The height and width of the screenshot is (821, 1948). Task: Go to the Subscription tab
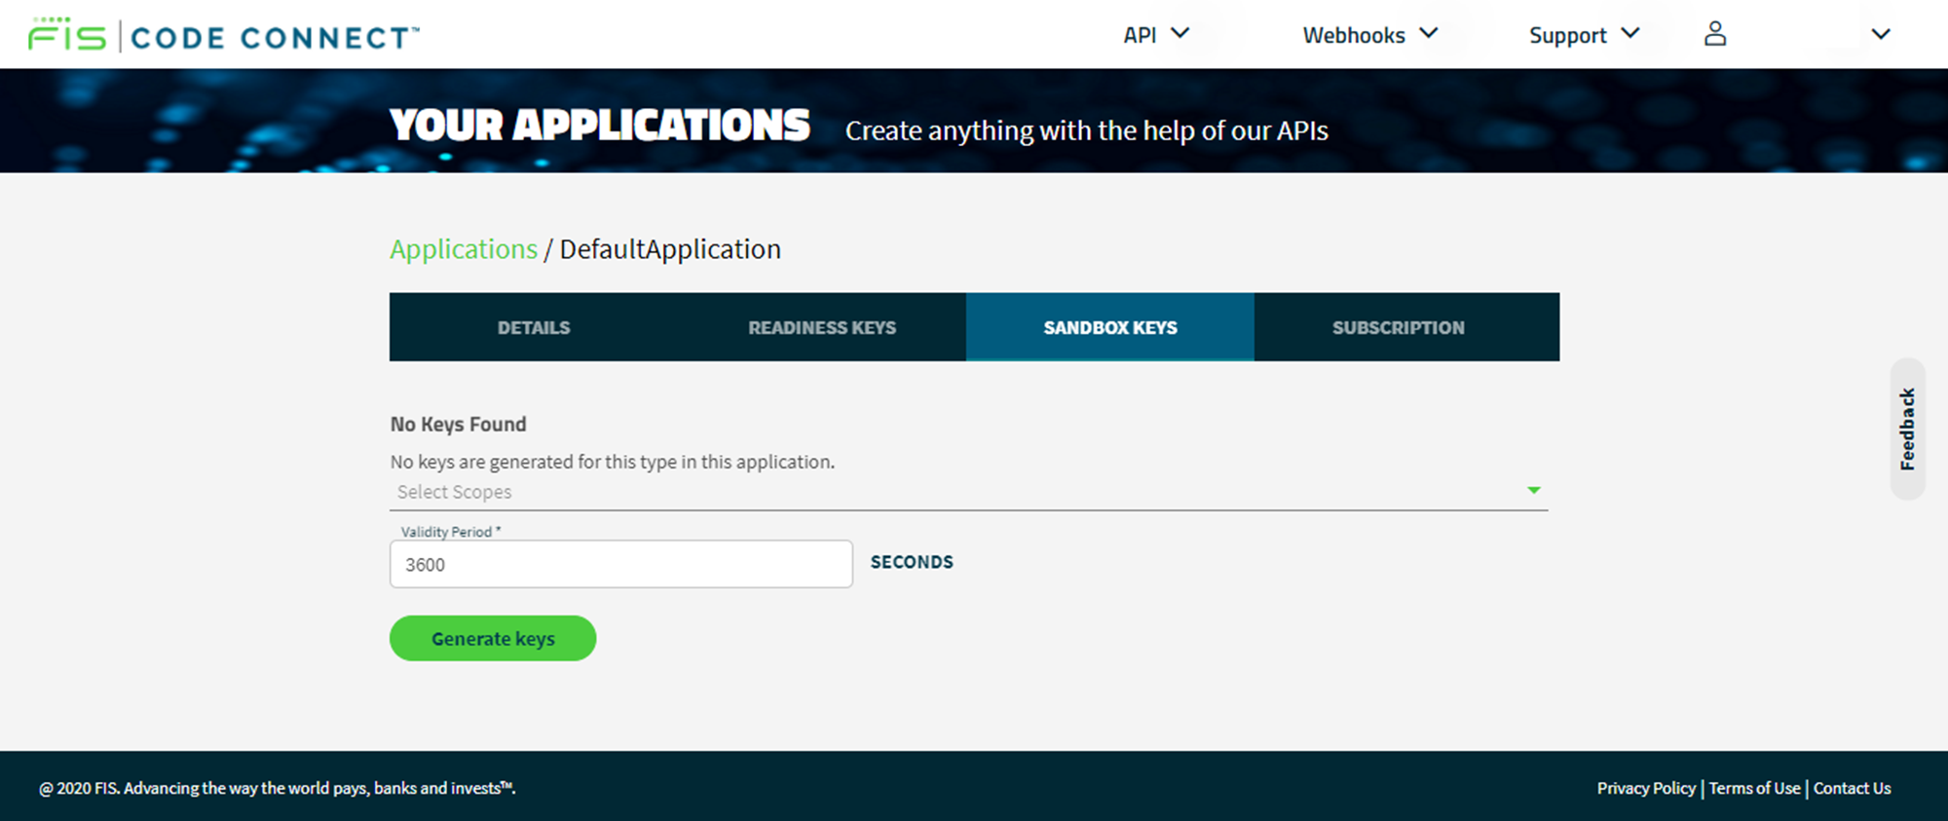point(1398,328)
